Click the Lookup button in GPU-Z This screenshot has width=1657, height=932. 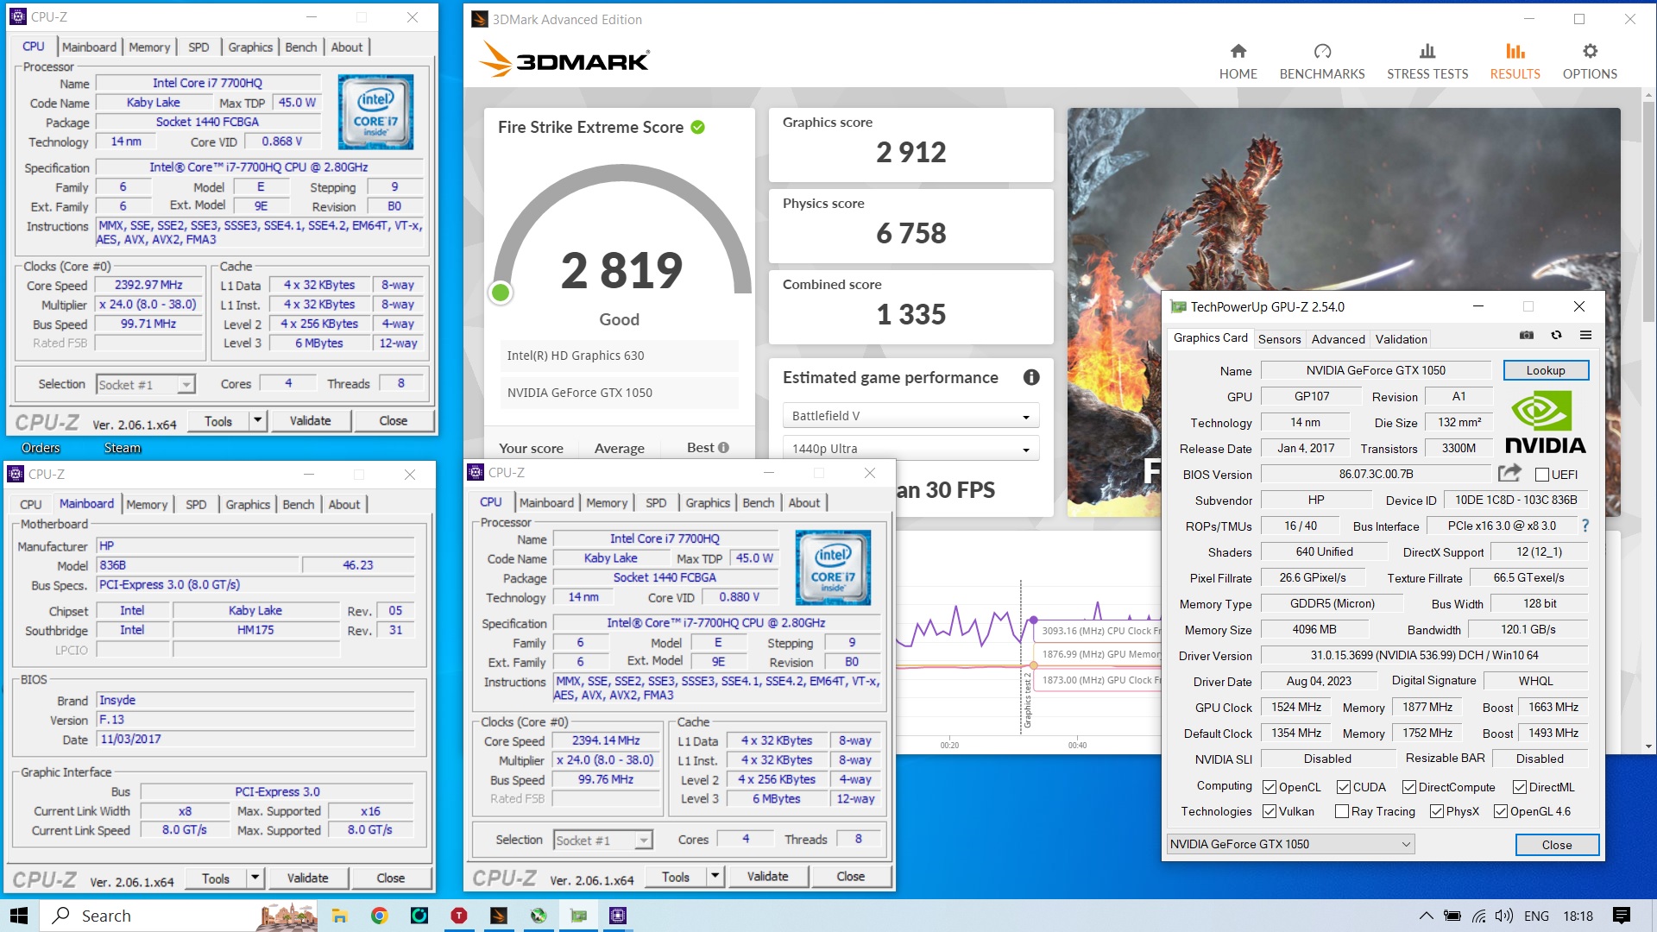click(1545, 370)
